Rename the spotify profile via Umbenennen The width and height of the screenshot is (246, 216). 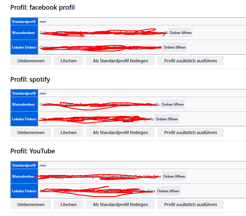[31, 133]
